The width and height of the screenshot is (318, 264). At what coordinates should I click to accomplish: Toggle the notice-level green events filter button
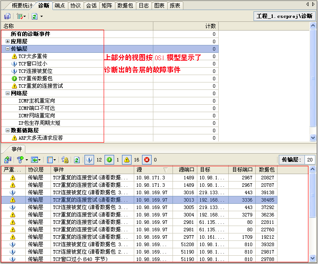tap(109, 160)
